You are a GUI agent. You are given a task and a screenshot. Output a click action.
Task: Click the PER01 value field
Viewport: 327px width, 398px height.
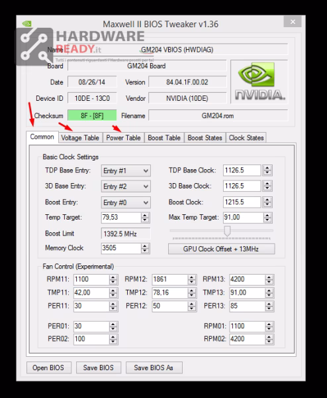coord(91,326)
